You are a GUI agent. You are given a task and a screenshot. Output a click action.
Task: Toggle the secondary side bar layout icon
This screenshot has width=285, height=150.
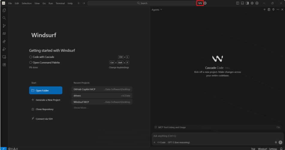pyautogui.click(x=247, y=3)
